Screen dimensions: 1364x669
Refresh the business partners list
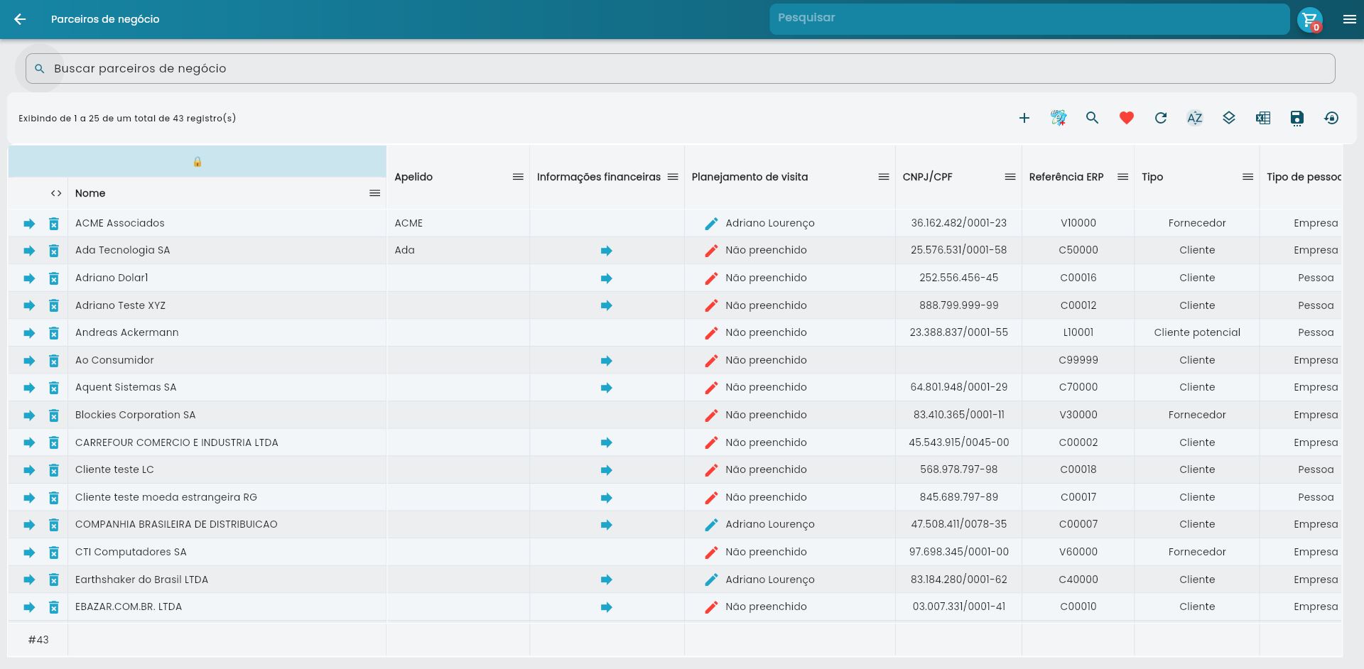pos(1160,119)
